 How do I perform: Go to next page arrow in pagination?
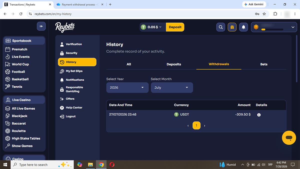pos(204,126)
